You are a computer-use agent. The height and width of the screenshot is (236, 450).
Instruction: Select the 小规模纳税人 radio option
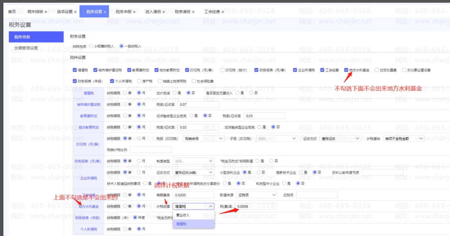(91, 46)
